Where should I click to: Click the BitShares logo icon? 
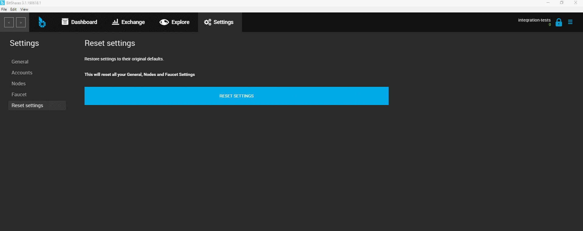pyautogui.click(x=42, y=22)
